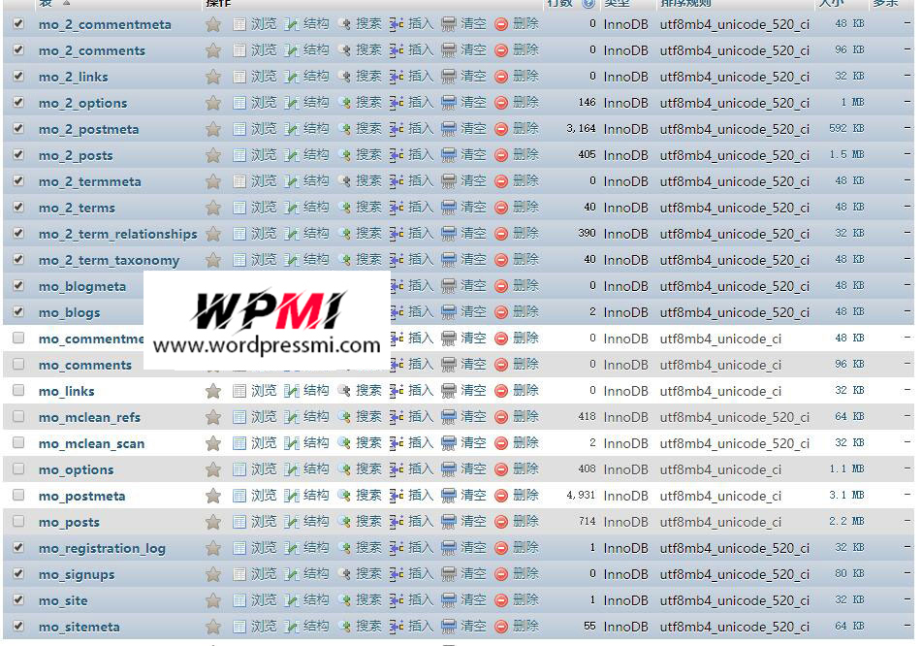The width and height of the screenshot is (922, 646).
Task: Uncheck the mo_2_links table checkbox
Action: tap(18, 76)
